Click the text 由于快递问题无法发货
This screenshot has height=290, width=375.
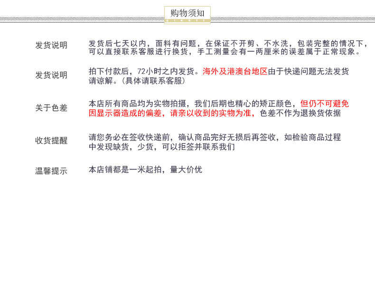point(308,71)
